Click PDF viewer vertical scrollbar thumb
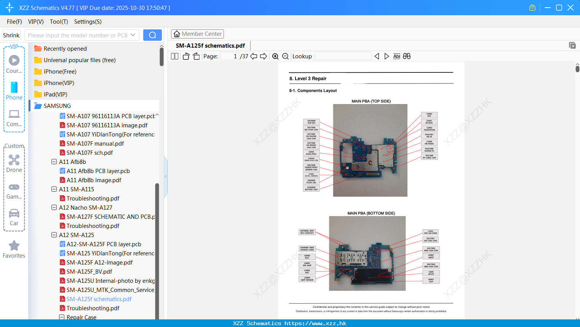580x327 pixels. (x=577, y=69)
